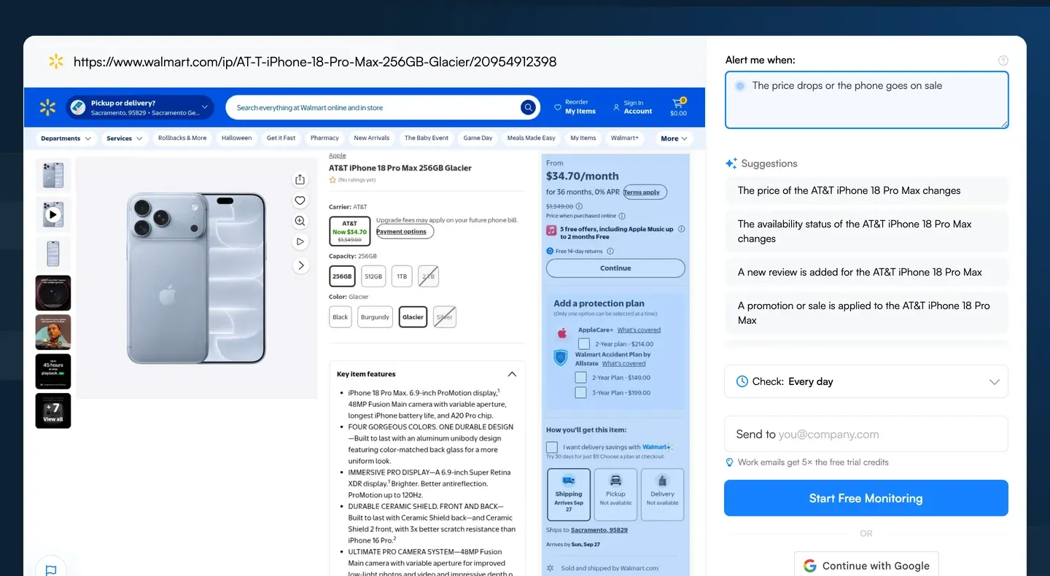1050x576 pixels.
Task: Click the share icon beside the product image
Action: (300, 179)
